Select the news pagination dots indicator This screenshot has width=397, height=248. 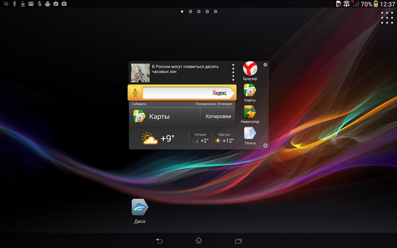click(233, 72)
